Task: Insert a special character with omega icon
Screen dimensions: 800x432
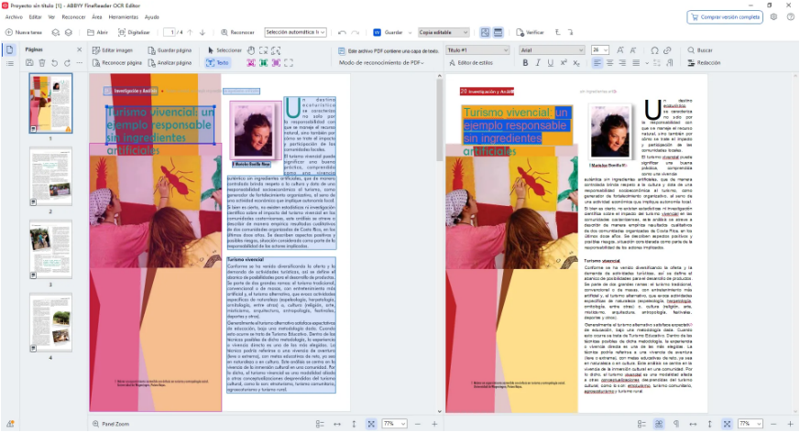Action: (x=653, y=49)
